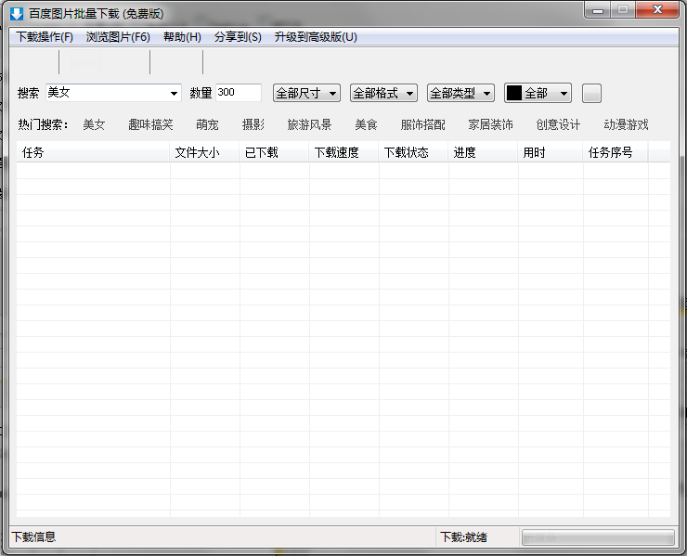Click the hot search link 摄影
This screenshot has width=687, height=556.
[x=253, y=125]
